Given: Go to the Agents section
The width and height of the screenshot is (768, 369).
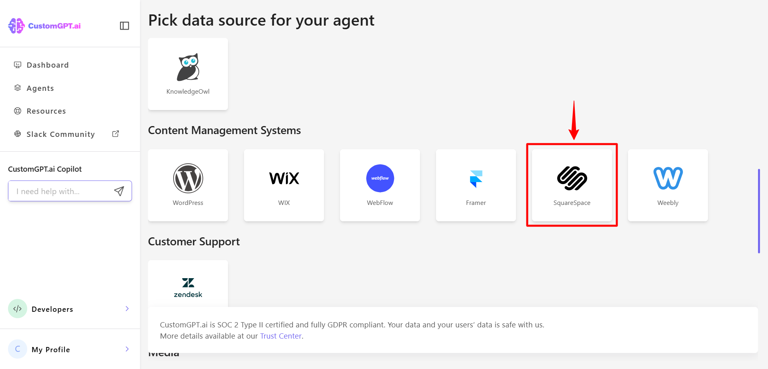Looking at the screenshot, I should (40, 88).
